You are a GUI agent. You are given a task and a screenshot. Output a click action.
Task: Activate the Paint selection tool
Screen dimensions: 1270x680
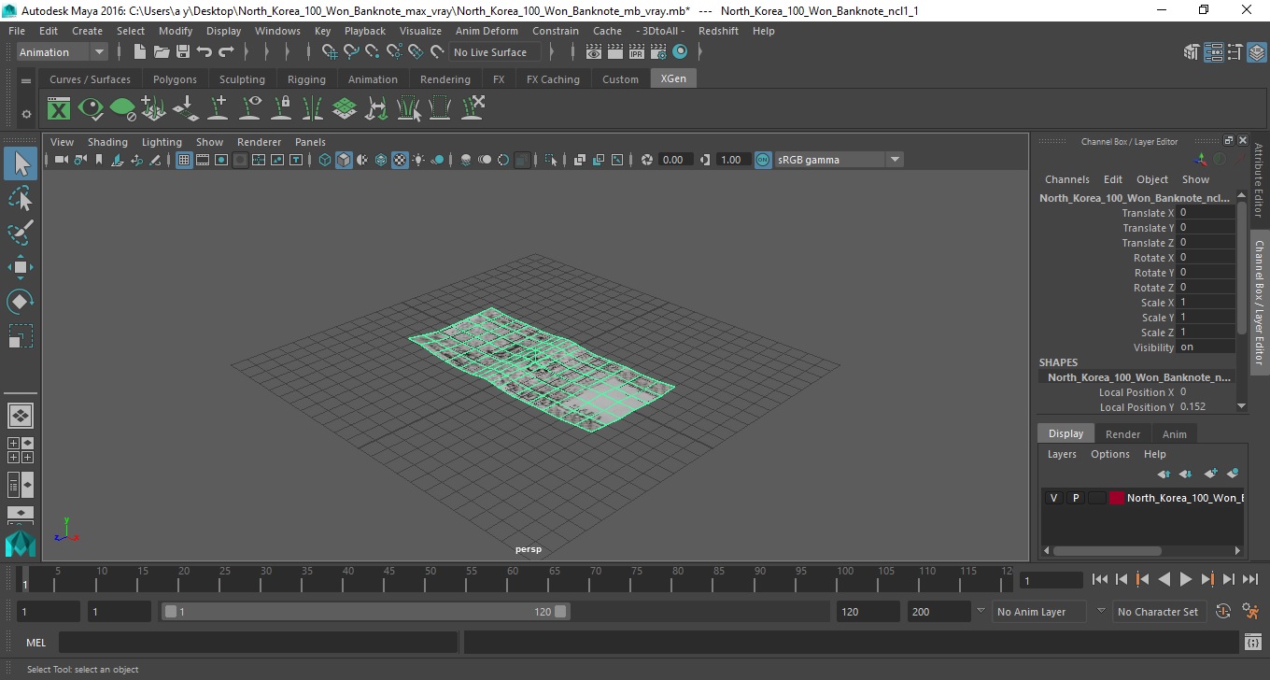(21, 233)
